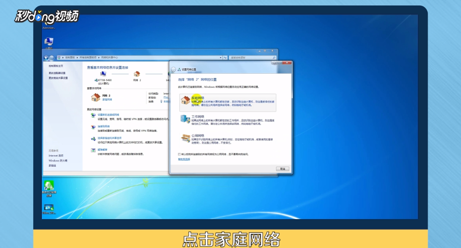Click icon beside 连接到网络
Image resolution: width=461 pixels, height=248 pixels.
pyautogui.click(x=93, y=127)
